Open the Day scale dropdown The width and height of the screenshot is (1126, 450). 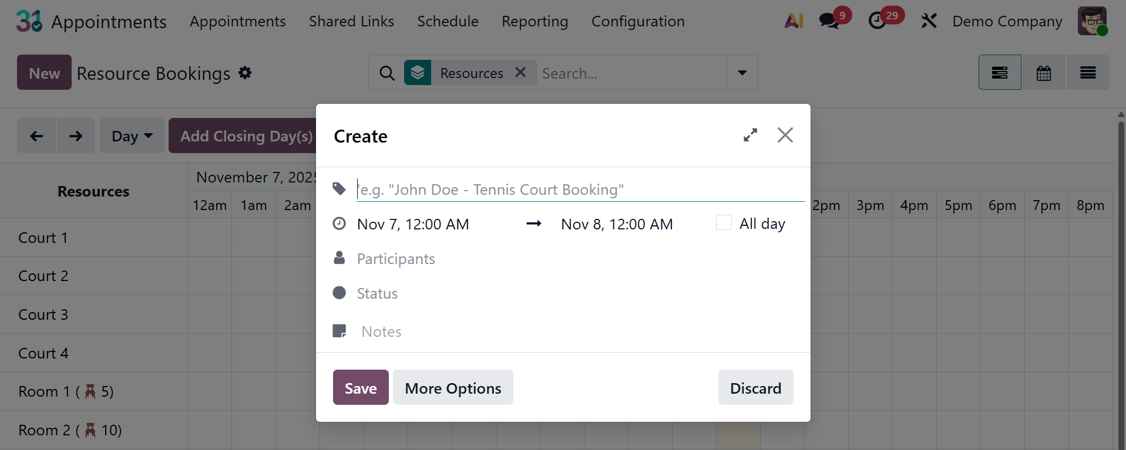coord(132,136)
